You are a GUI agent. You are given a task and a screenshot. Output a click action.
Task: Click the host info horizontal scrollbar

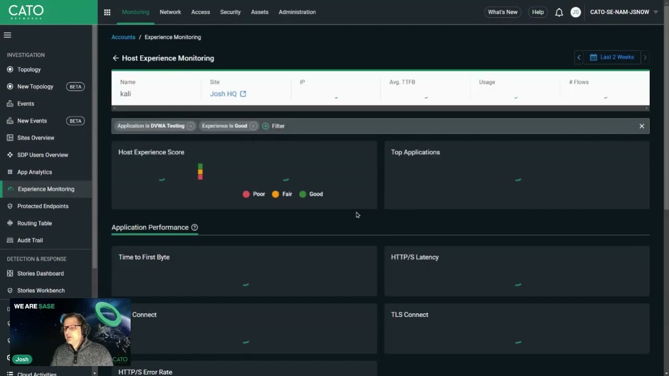[x=380, y=108]
